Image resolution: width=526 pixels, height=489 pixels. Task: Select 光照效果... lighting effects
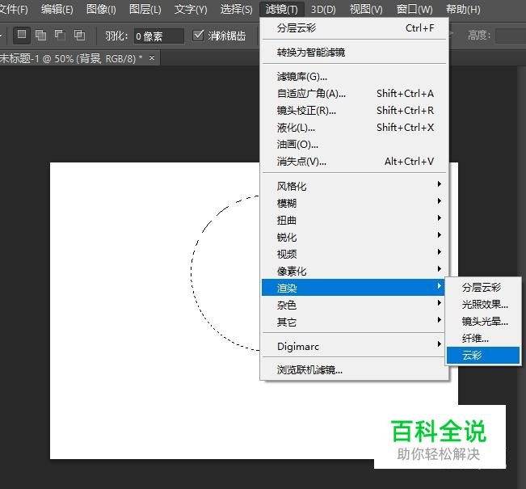point(483,305)
